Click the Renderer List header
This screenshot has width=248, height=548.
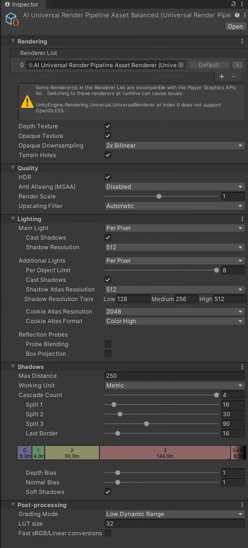coord(128,53)
